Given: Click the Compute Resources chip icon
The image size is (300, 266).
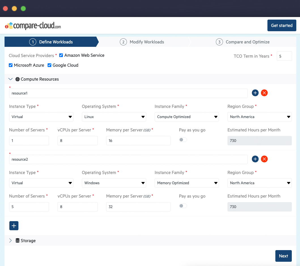Looking at the screenshot, I should point(18,79).
